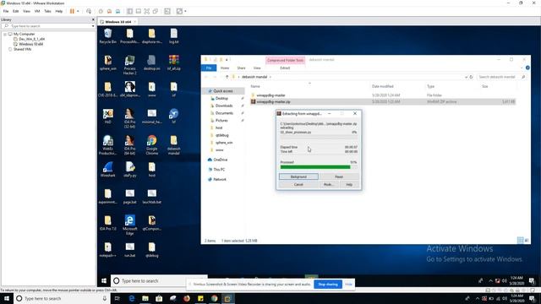Open the notepad++ desktop icon

click(107, 250)
